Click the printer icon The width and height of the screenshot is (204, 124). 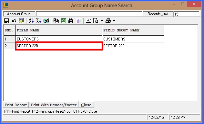tap(108, 21)
